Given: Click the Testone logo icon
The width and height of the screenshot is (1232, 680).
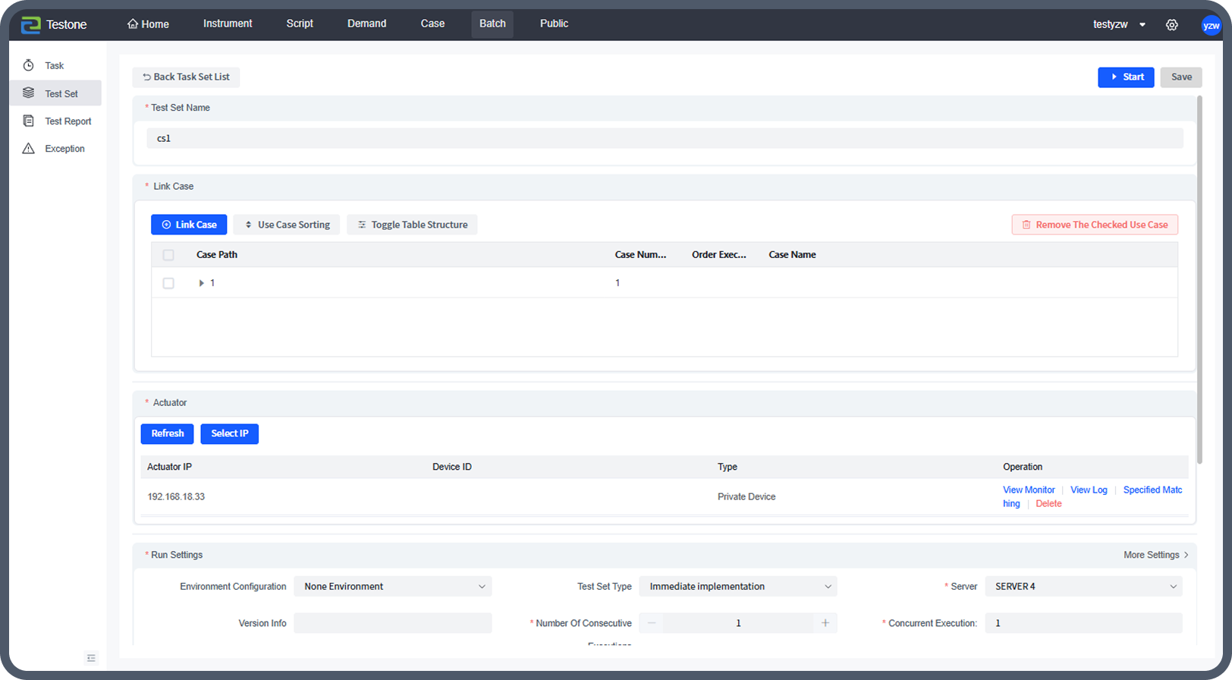Looking at the screenshot, I should (30, 24).
